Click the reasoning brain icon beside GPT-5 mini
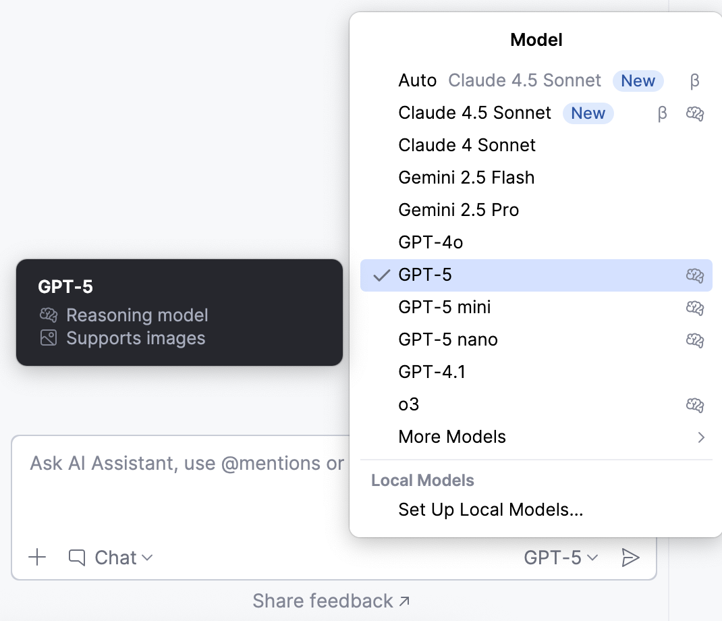 [x=695, y=308]
